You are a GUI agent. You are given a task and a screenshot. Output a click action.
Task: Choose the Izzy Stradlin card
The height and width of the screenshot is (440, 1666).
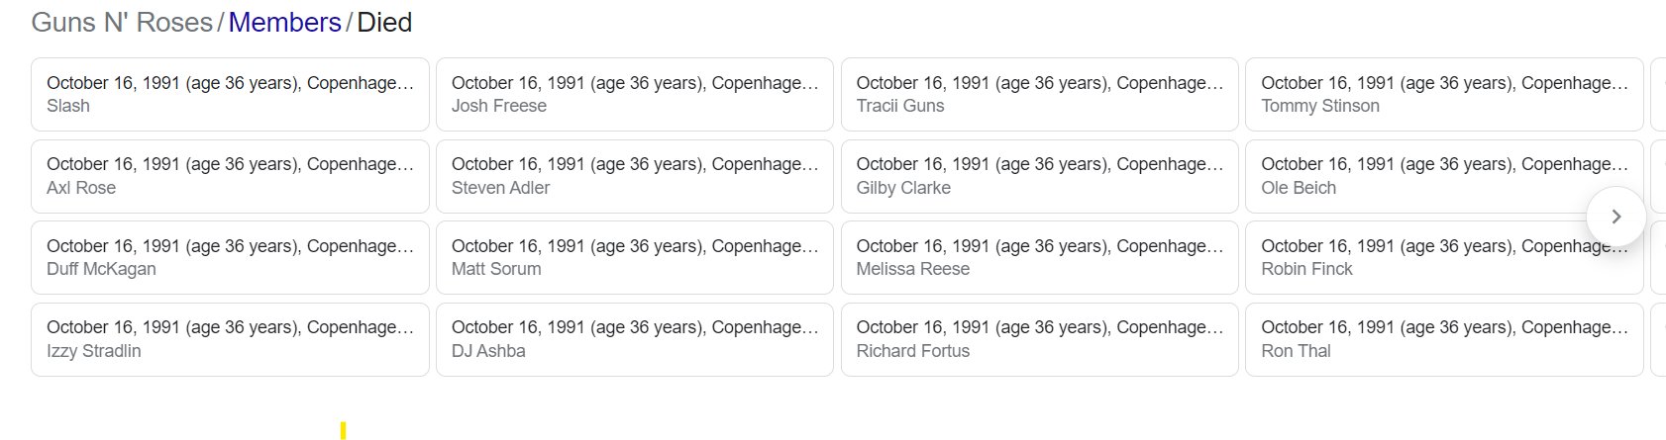(x=230, y=339)
